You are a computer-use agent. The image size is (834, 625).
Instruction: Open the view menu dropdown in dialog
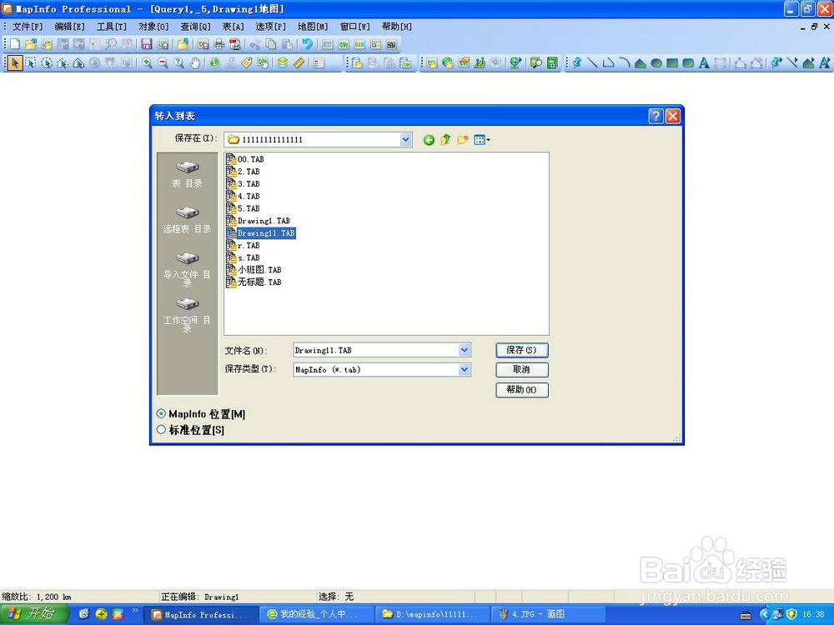tap(482, 140)
